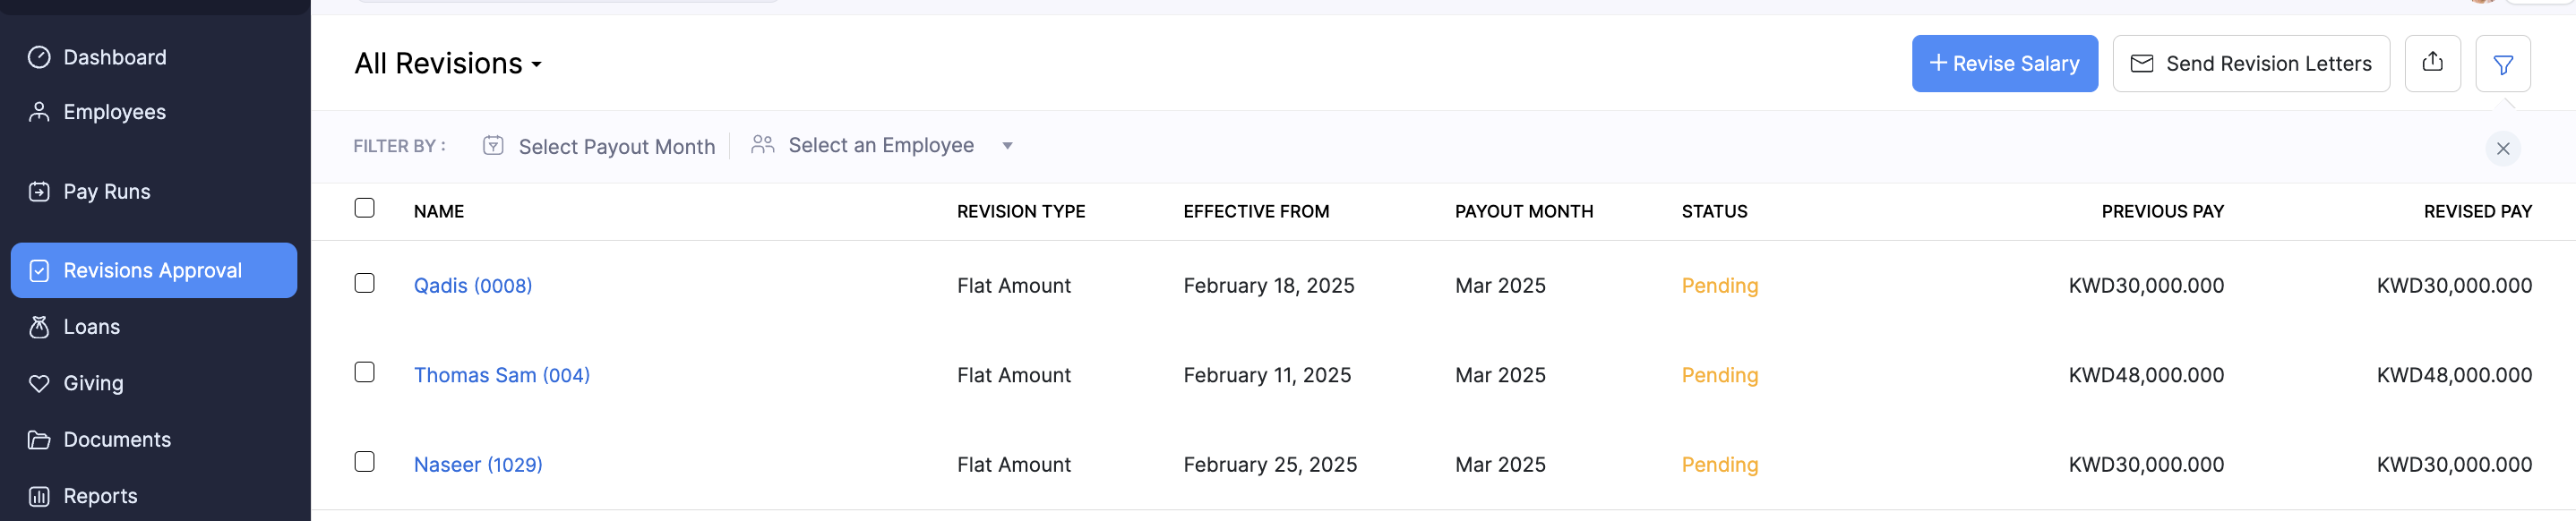
Task: Expand the All Revisions dropdown
Action: point(448,64)
